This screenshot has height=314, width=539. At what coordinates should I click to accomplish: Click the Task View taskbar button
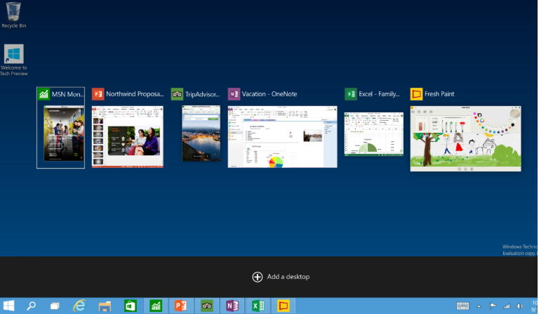pyautogui.click(x=55, y=306)
